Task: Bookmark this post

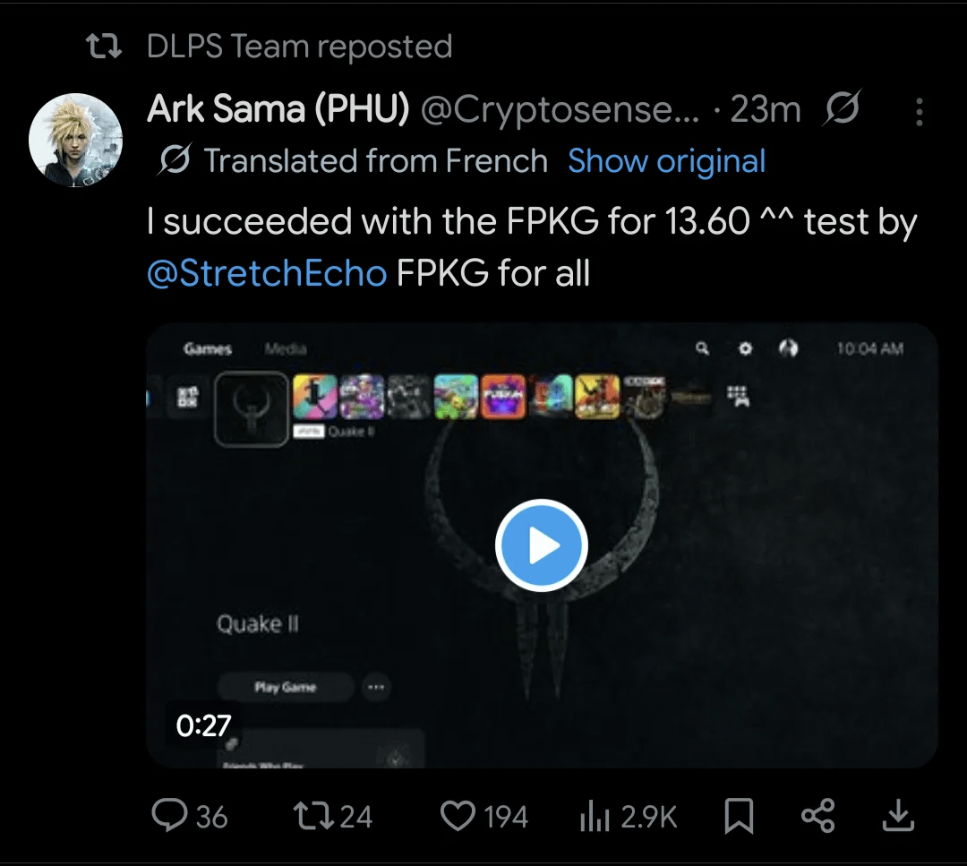Action: [738, 816]
